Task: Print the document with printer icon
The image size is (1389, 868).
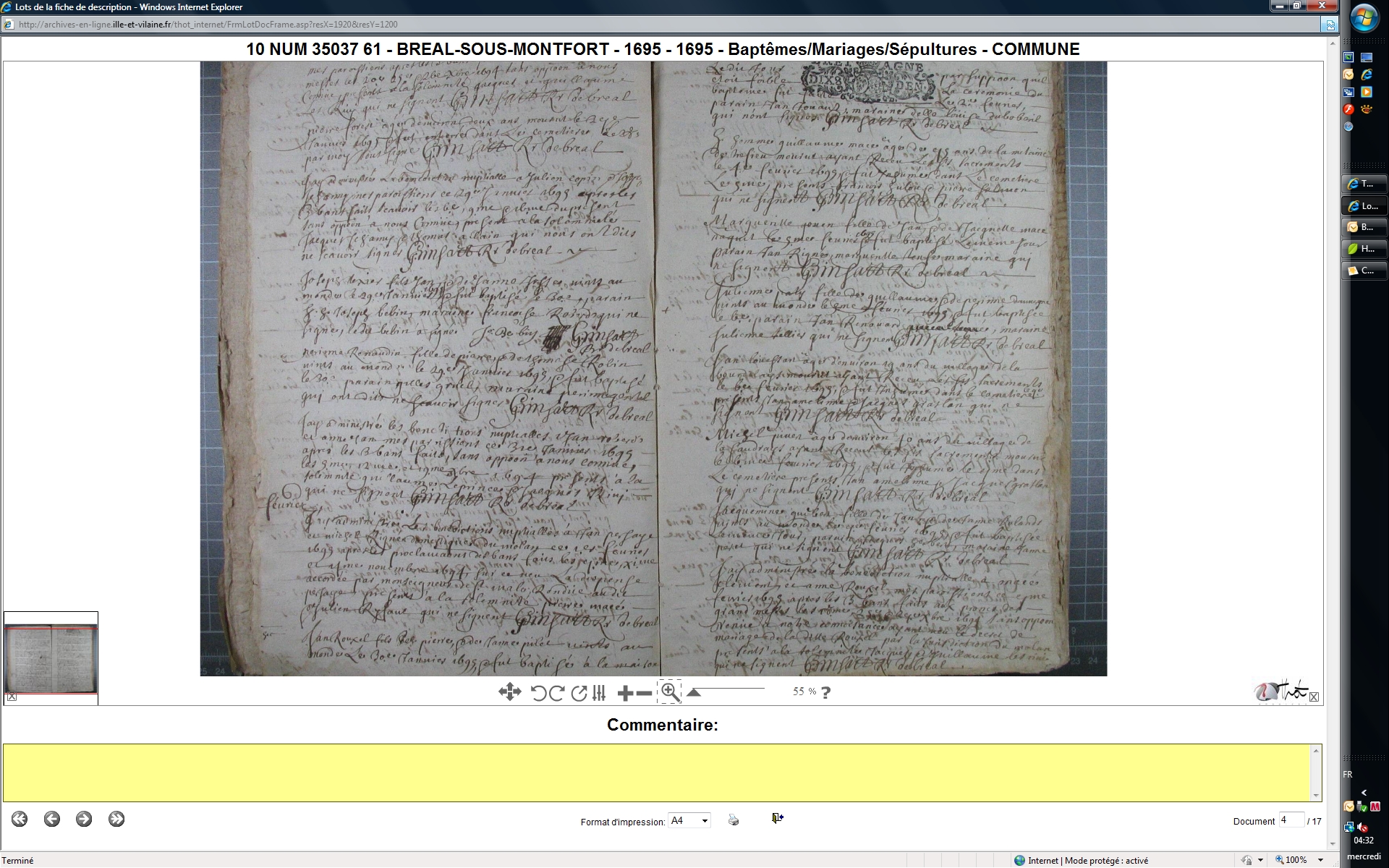Action: (x=734, y=820)
